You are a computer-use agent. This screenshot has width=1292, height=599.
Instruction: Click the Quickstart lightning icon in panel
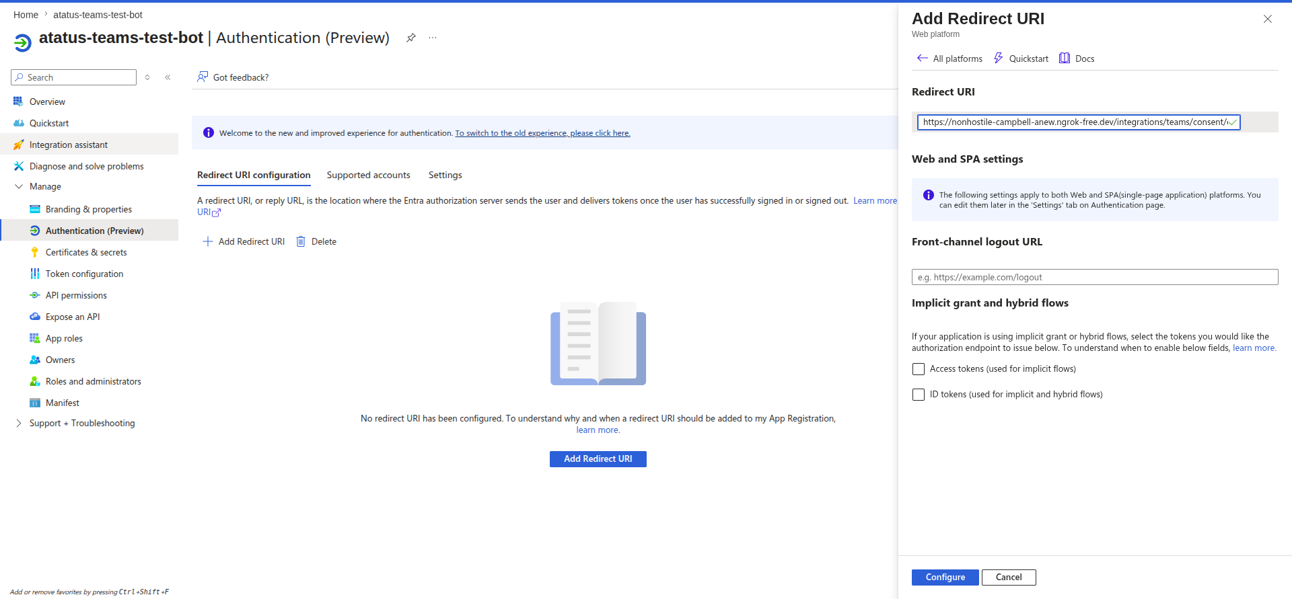pos(999,58)
